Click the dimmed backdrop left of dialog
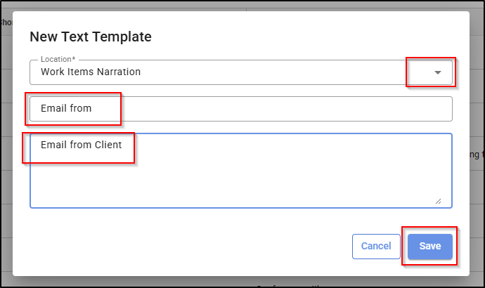This screenshot has height=288, width=485. point(6,140)
